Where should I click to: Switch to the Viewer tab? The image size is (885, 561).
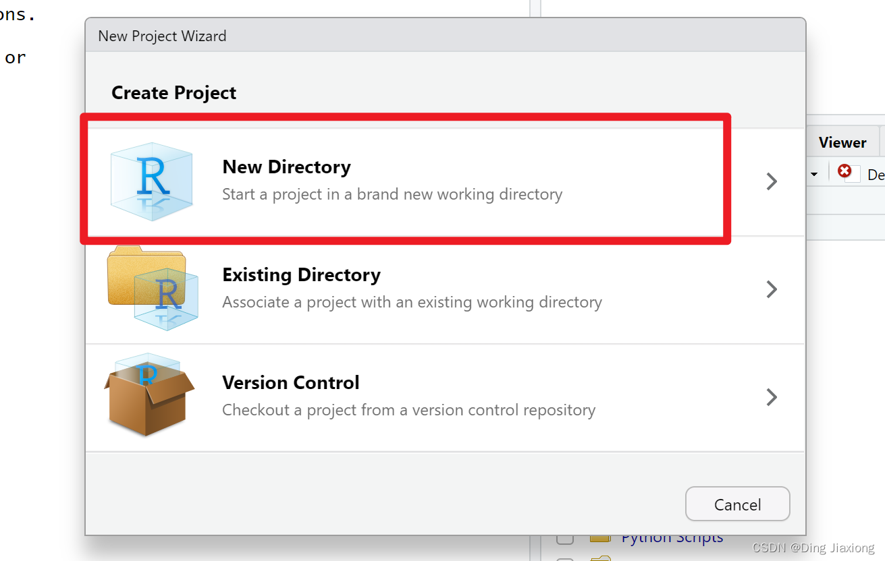coord(842,142)
